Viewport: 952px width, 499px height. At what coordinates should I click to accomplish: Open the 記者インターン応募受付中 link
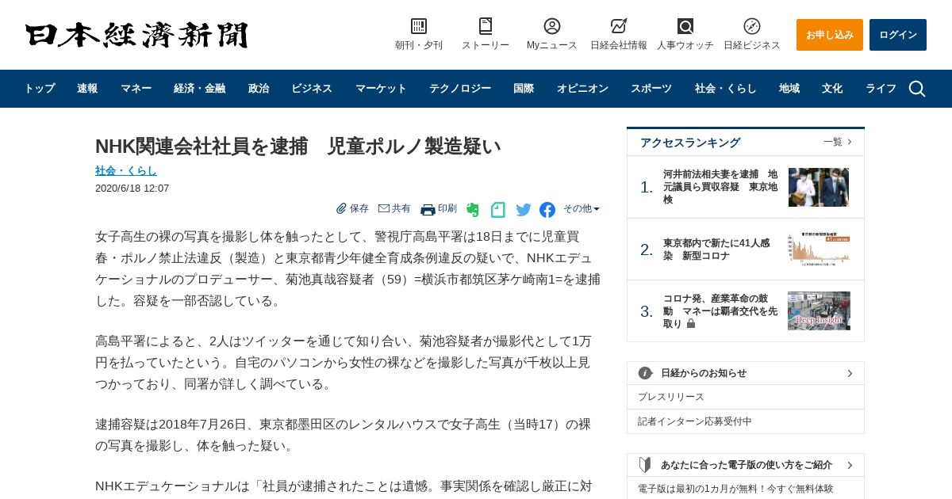pyautogui.click(x=695, y=421)
